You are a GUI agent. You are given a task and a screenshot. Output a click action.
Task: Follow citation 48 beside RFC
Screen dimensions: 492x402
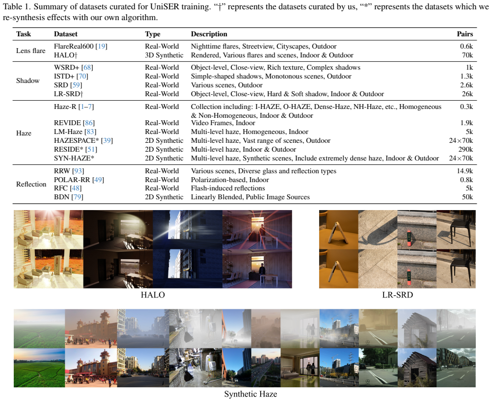coord(76,188)
